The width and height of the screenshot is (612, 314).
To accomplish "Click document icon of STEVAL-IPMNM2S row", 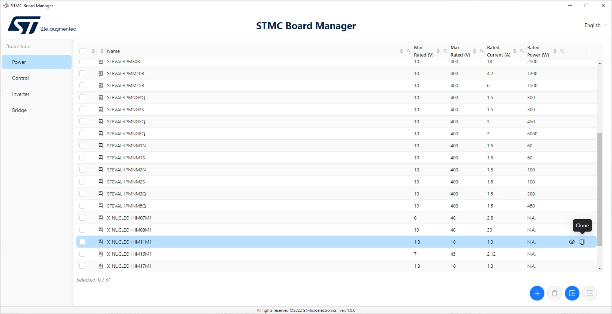I will (x=100, y=182).
